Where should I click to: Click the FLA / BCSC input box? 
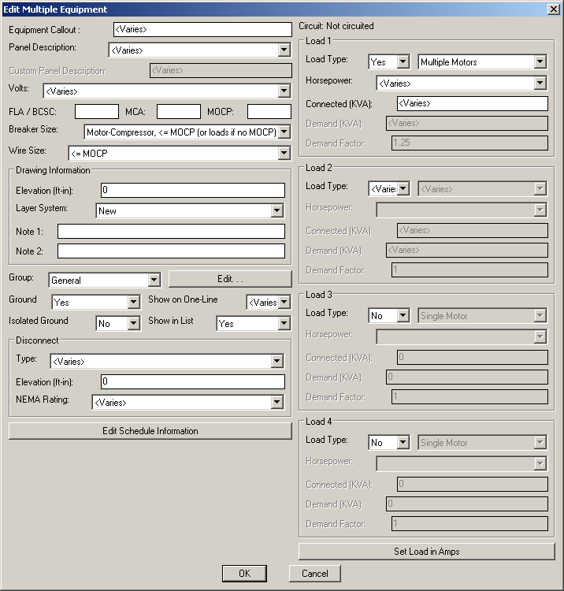click(97, 112)
